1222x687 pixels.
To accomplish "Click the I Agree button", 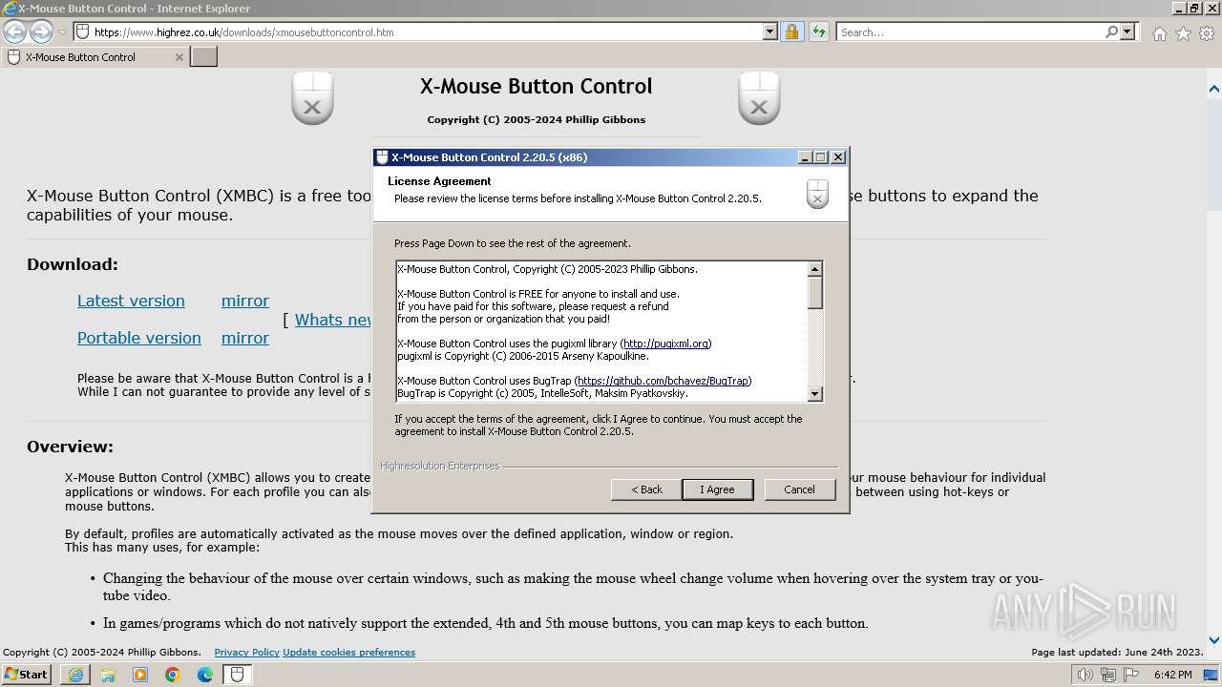I will coord(717,489).
